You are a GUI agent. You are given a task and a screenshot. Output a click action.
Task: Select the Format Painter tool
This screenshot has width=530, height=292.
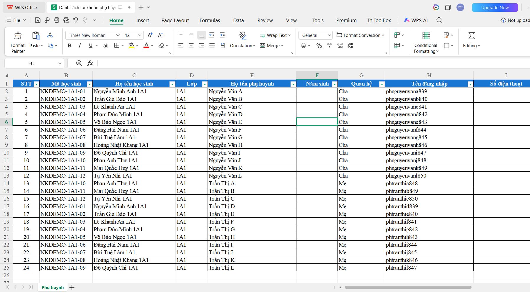18,42
